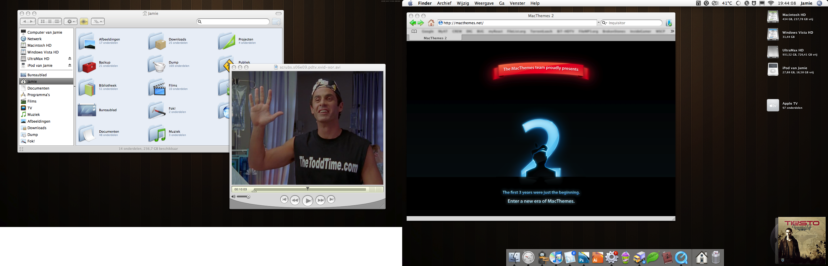Click the alarm clock menu bar icon
The height and width of the screenshot is (266, 828).
[x=754, y=3]
